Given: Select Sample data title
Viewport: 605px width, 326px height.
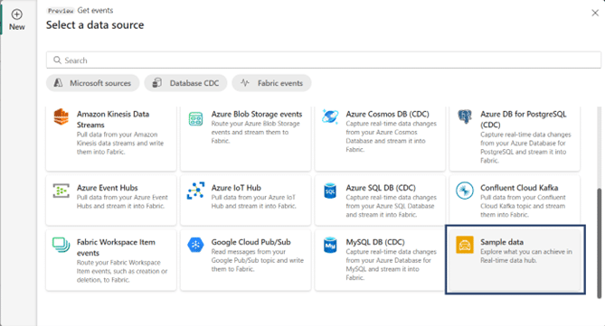Looking at the screenshot, I should [x=502, y=242].
